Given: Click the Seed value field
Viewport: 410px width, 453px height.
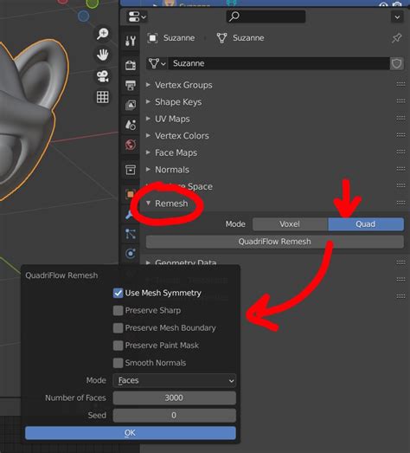Looking at the screenshot, I should click(174, 415).
